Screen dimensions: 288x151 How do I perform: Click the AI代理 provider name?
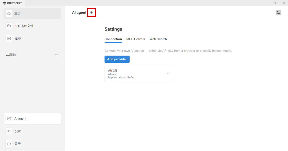[113, 70]
